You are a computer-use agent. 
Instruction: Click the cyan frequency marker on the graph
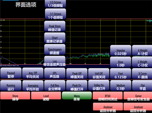pos(149,21)
